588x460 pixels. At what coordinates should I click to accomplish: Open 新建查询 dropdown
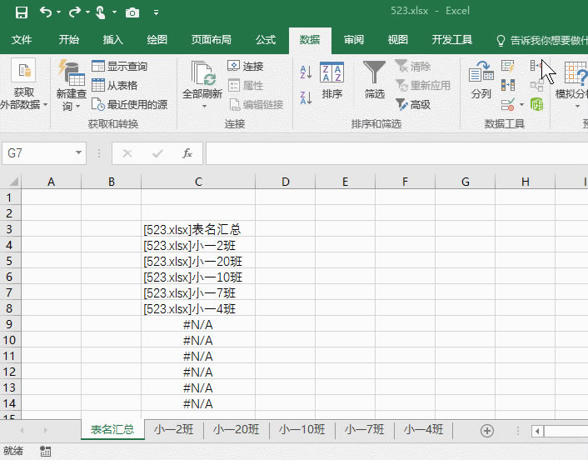click(72, 86)
